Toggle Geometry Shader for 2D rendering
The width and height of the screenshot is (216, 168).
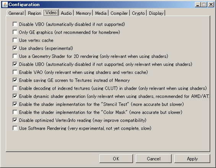15,56
